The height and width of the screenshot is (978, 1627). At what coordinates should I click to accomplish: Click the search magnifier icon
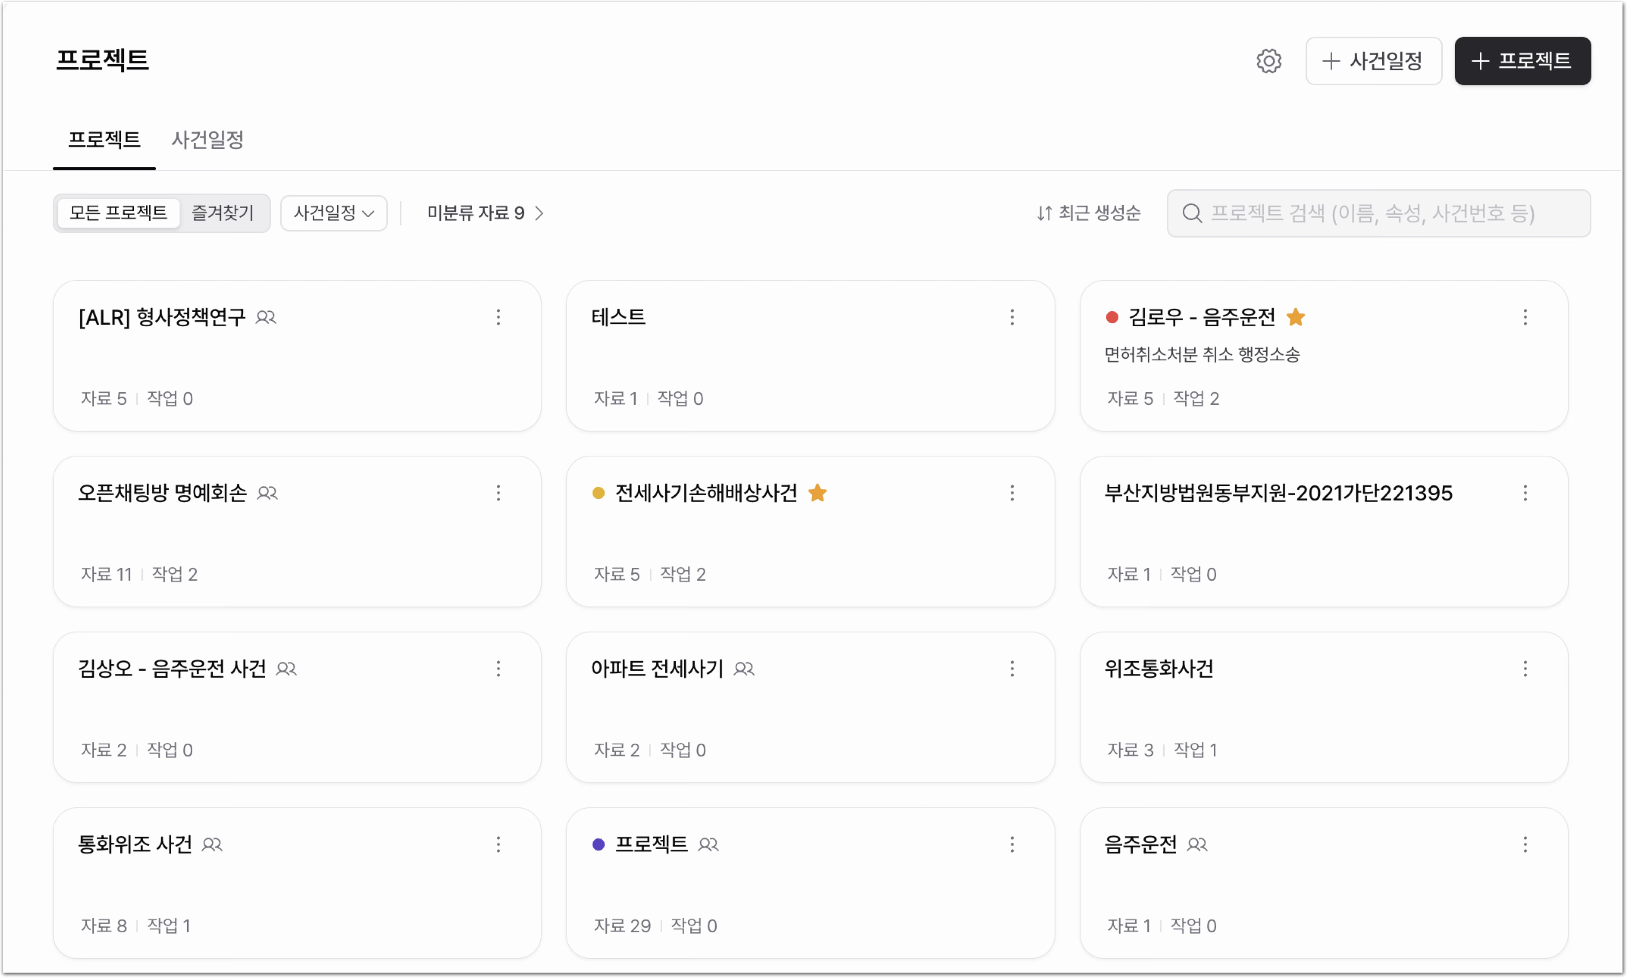[x=1191, y=213]
